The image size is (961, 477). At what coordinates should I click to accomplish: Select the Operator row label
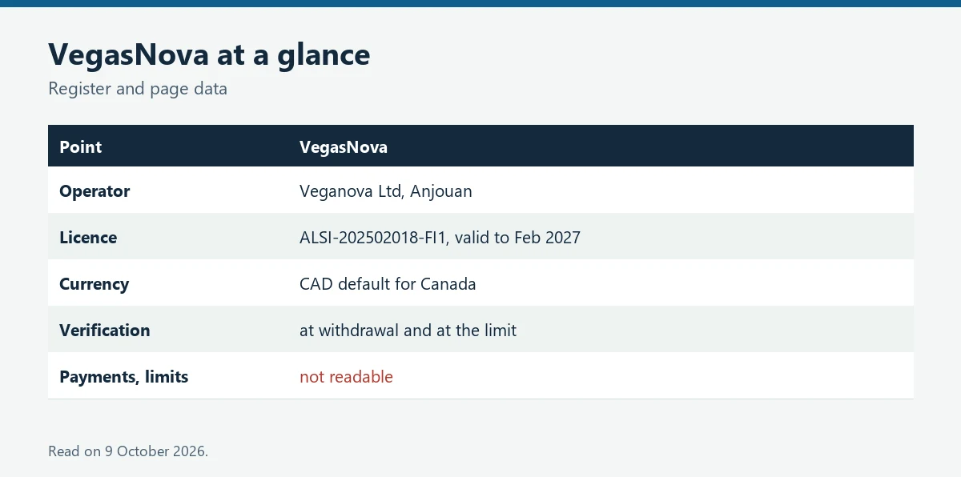coord(94,191)
